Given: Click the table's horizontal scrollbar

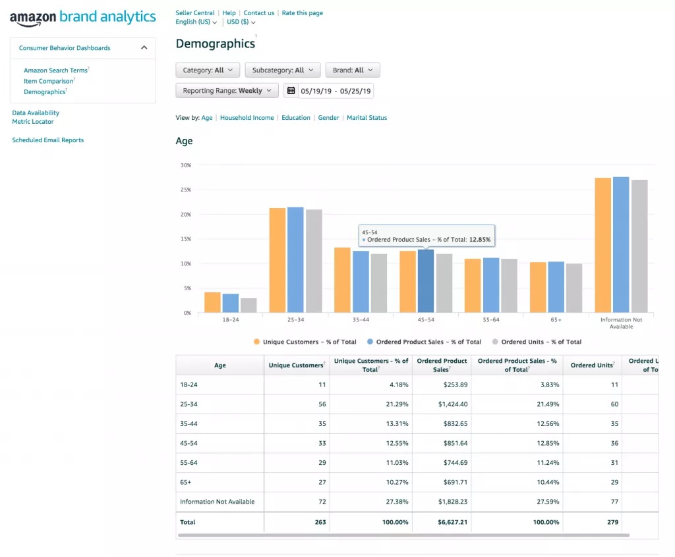Looking at the screenshot, I should point(403,535).
